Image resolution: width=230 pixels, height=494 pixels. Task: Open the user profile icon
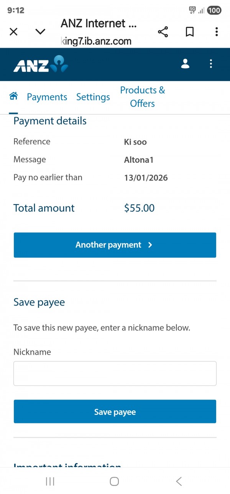coord(185,64)
